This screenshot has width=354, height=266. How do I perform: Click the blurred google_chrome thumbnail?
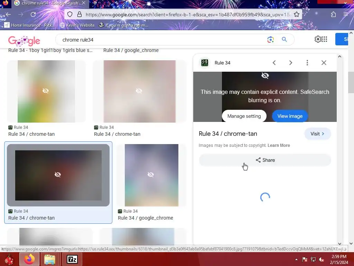[x=151, y=175]
